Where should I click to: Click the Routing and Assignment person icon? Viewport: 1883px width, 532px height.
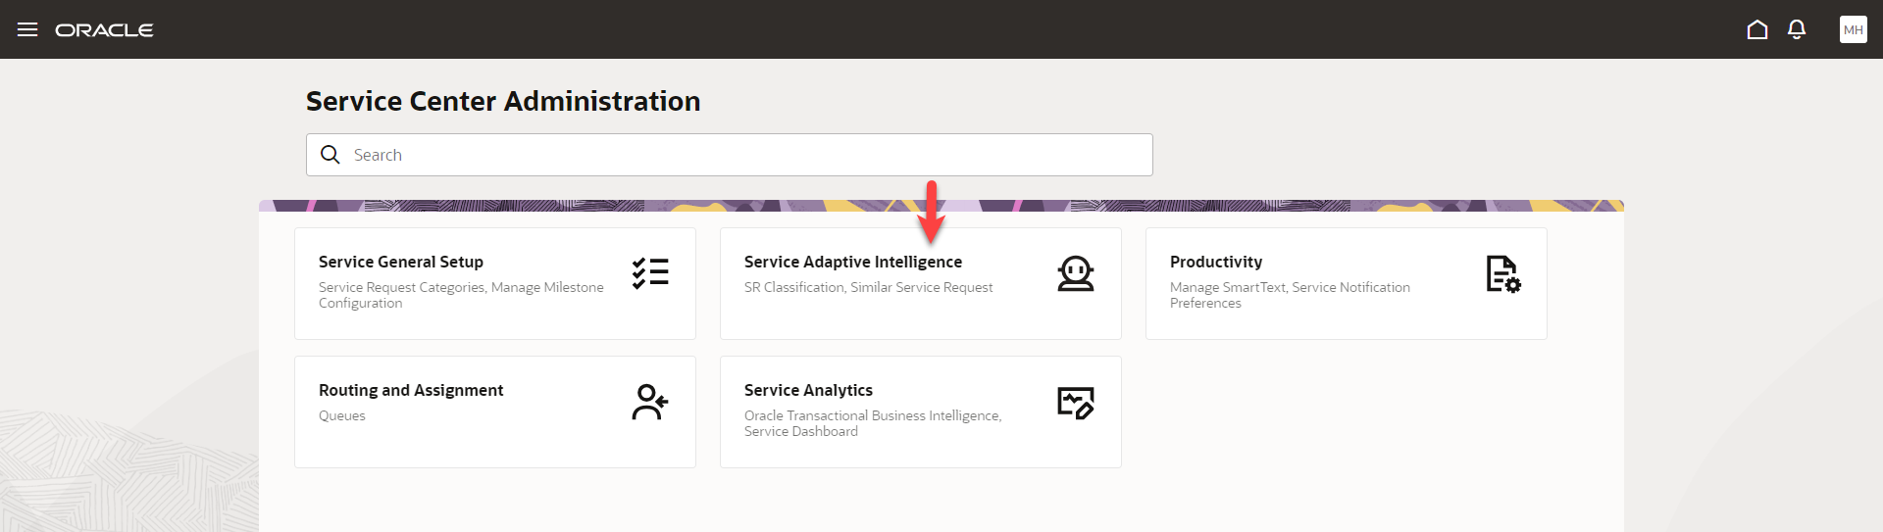[x=650, y=402]
